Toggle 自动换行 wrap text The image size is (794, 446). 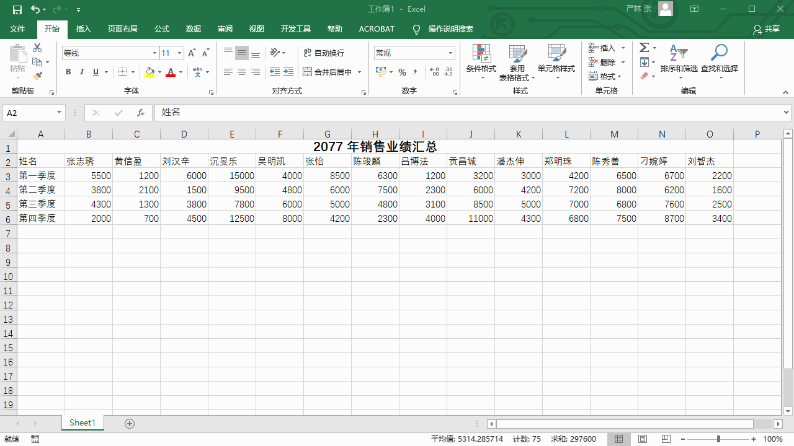pos(324,53)
